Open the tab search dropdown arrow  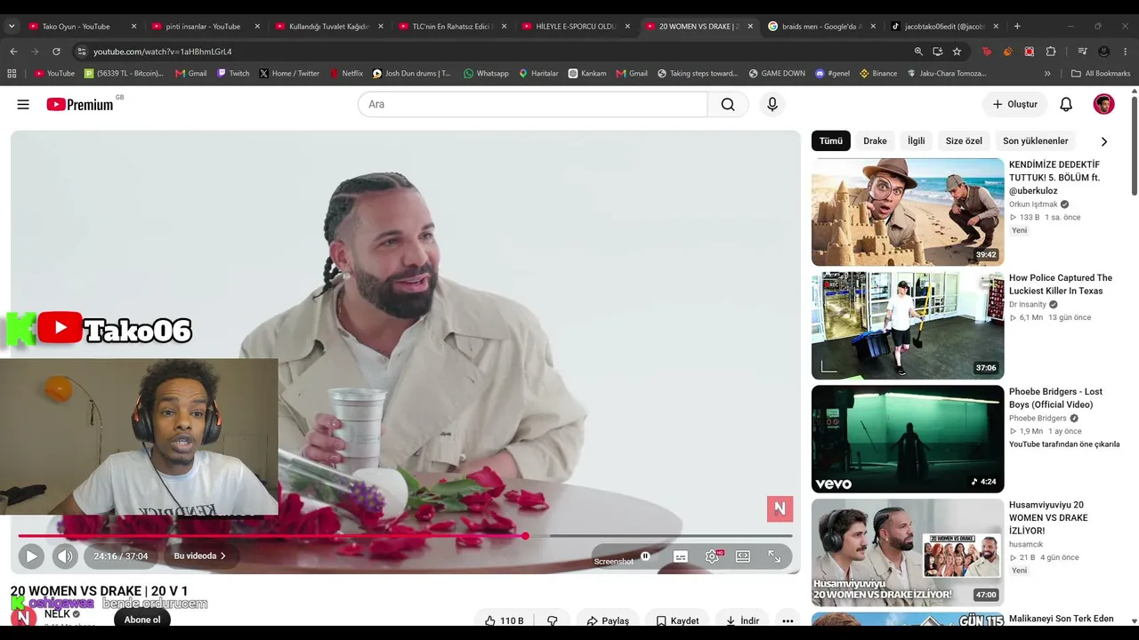(12, 27)
